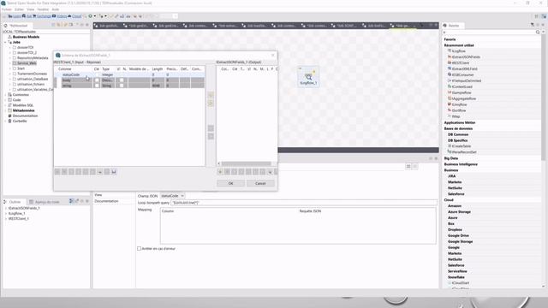Image resolution: width=548 pixels, height=308 pixels.
Task: Click the add-row plus icon in output toolbar
Action: 220,172
